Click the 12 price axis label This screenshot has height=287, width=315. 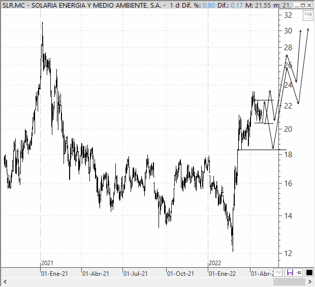click(x=288, y=254)
